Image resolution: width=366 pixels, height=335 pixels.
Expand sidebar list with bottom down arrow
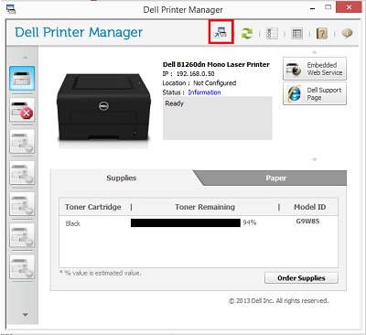click(26, 315)
